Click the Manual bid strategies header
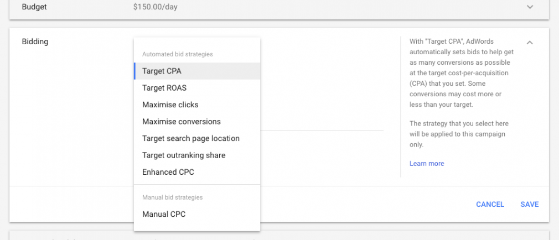This screenshot has height=240, width=559. click(x=173, y=197)
